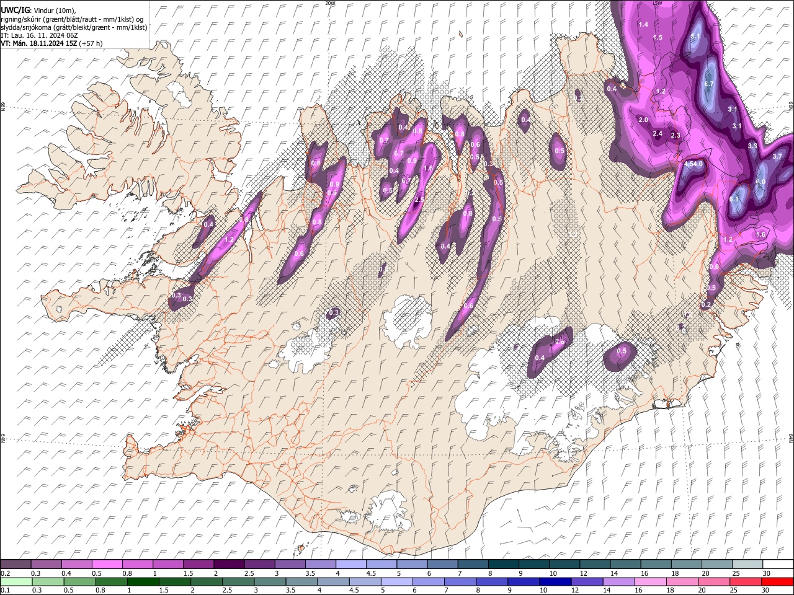The image size is (794, 595).
Task: Pick the dark purple snow swatch between 2 and 2.5
Action: pos(228,565)
